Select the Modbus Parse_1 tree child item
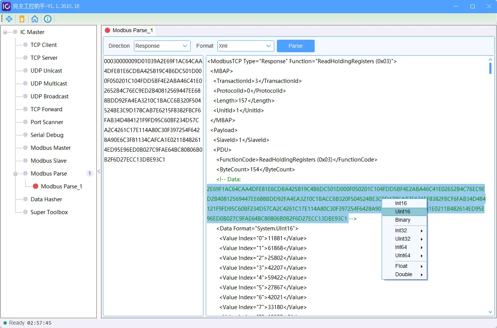Screen dimensions: 497x328 (61, 187)
